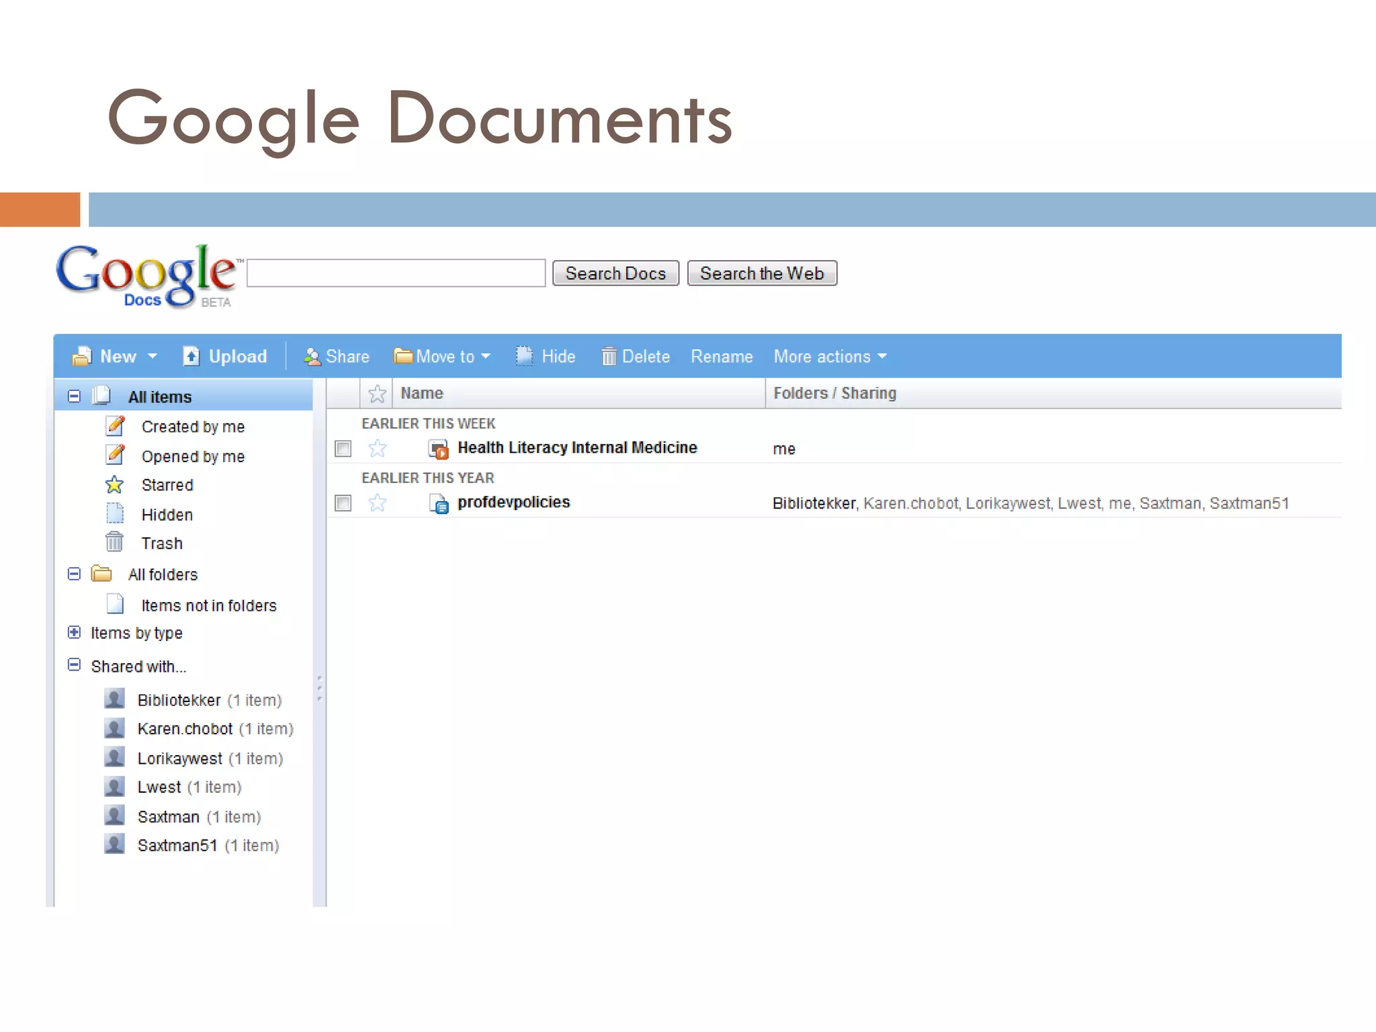Click the Hide dotted-page icon

(x=524, y=355)
